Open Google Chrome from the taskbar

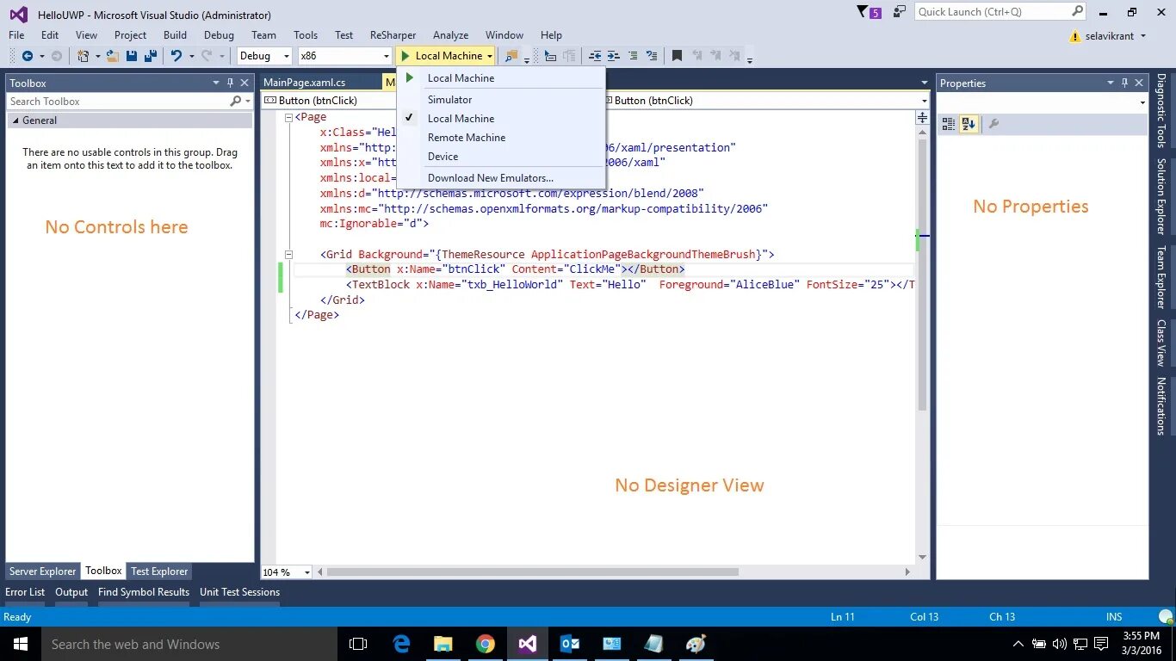[486, 644]
